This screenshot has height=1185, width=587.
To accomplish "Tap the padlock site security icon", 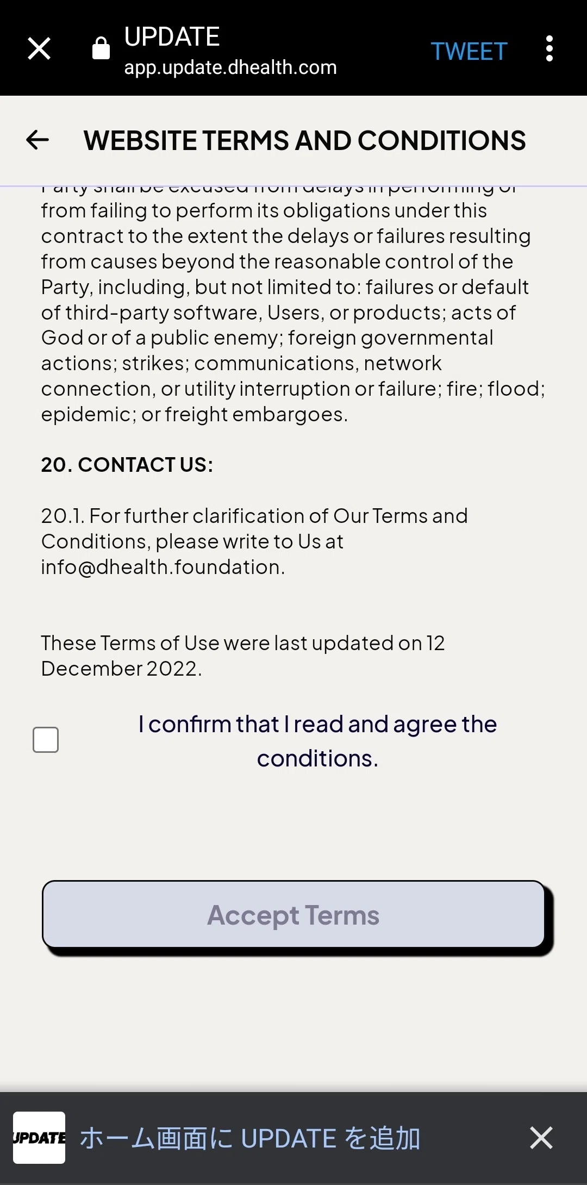I will tap(101, 48).
